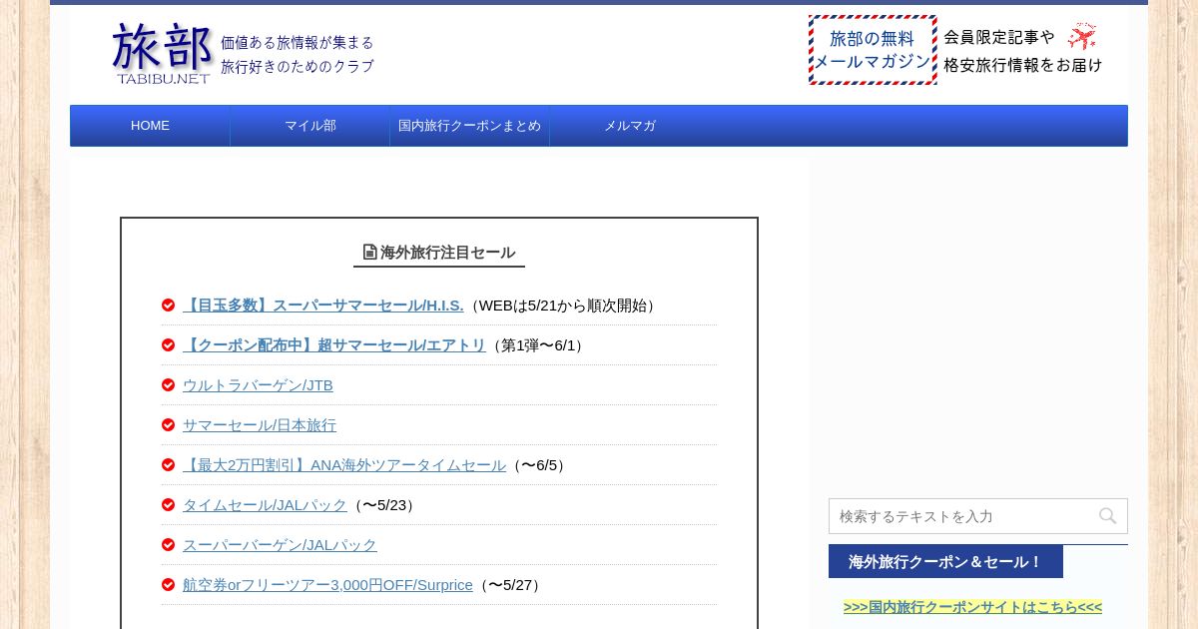Follow the サマーセール/日本旅行 link
The width and height of the screenshot is (1198, 629).
(260, 425)
